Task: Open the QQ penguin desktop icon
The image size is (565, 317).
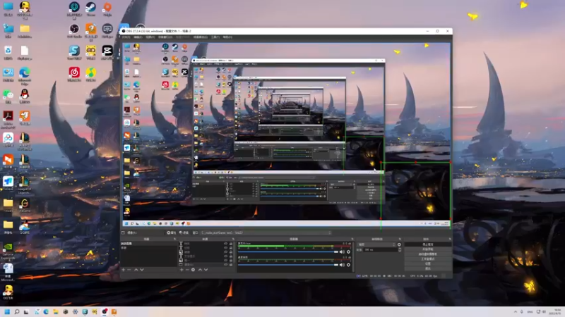Action: click(x=25, y=97)
